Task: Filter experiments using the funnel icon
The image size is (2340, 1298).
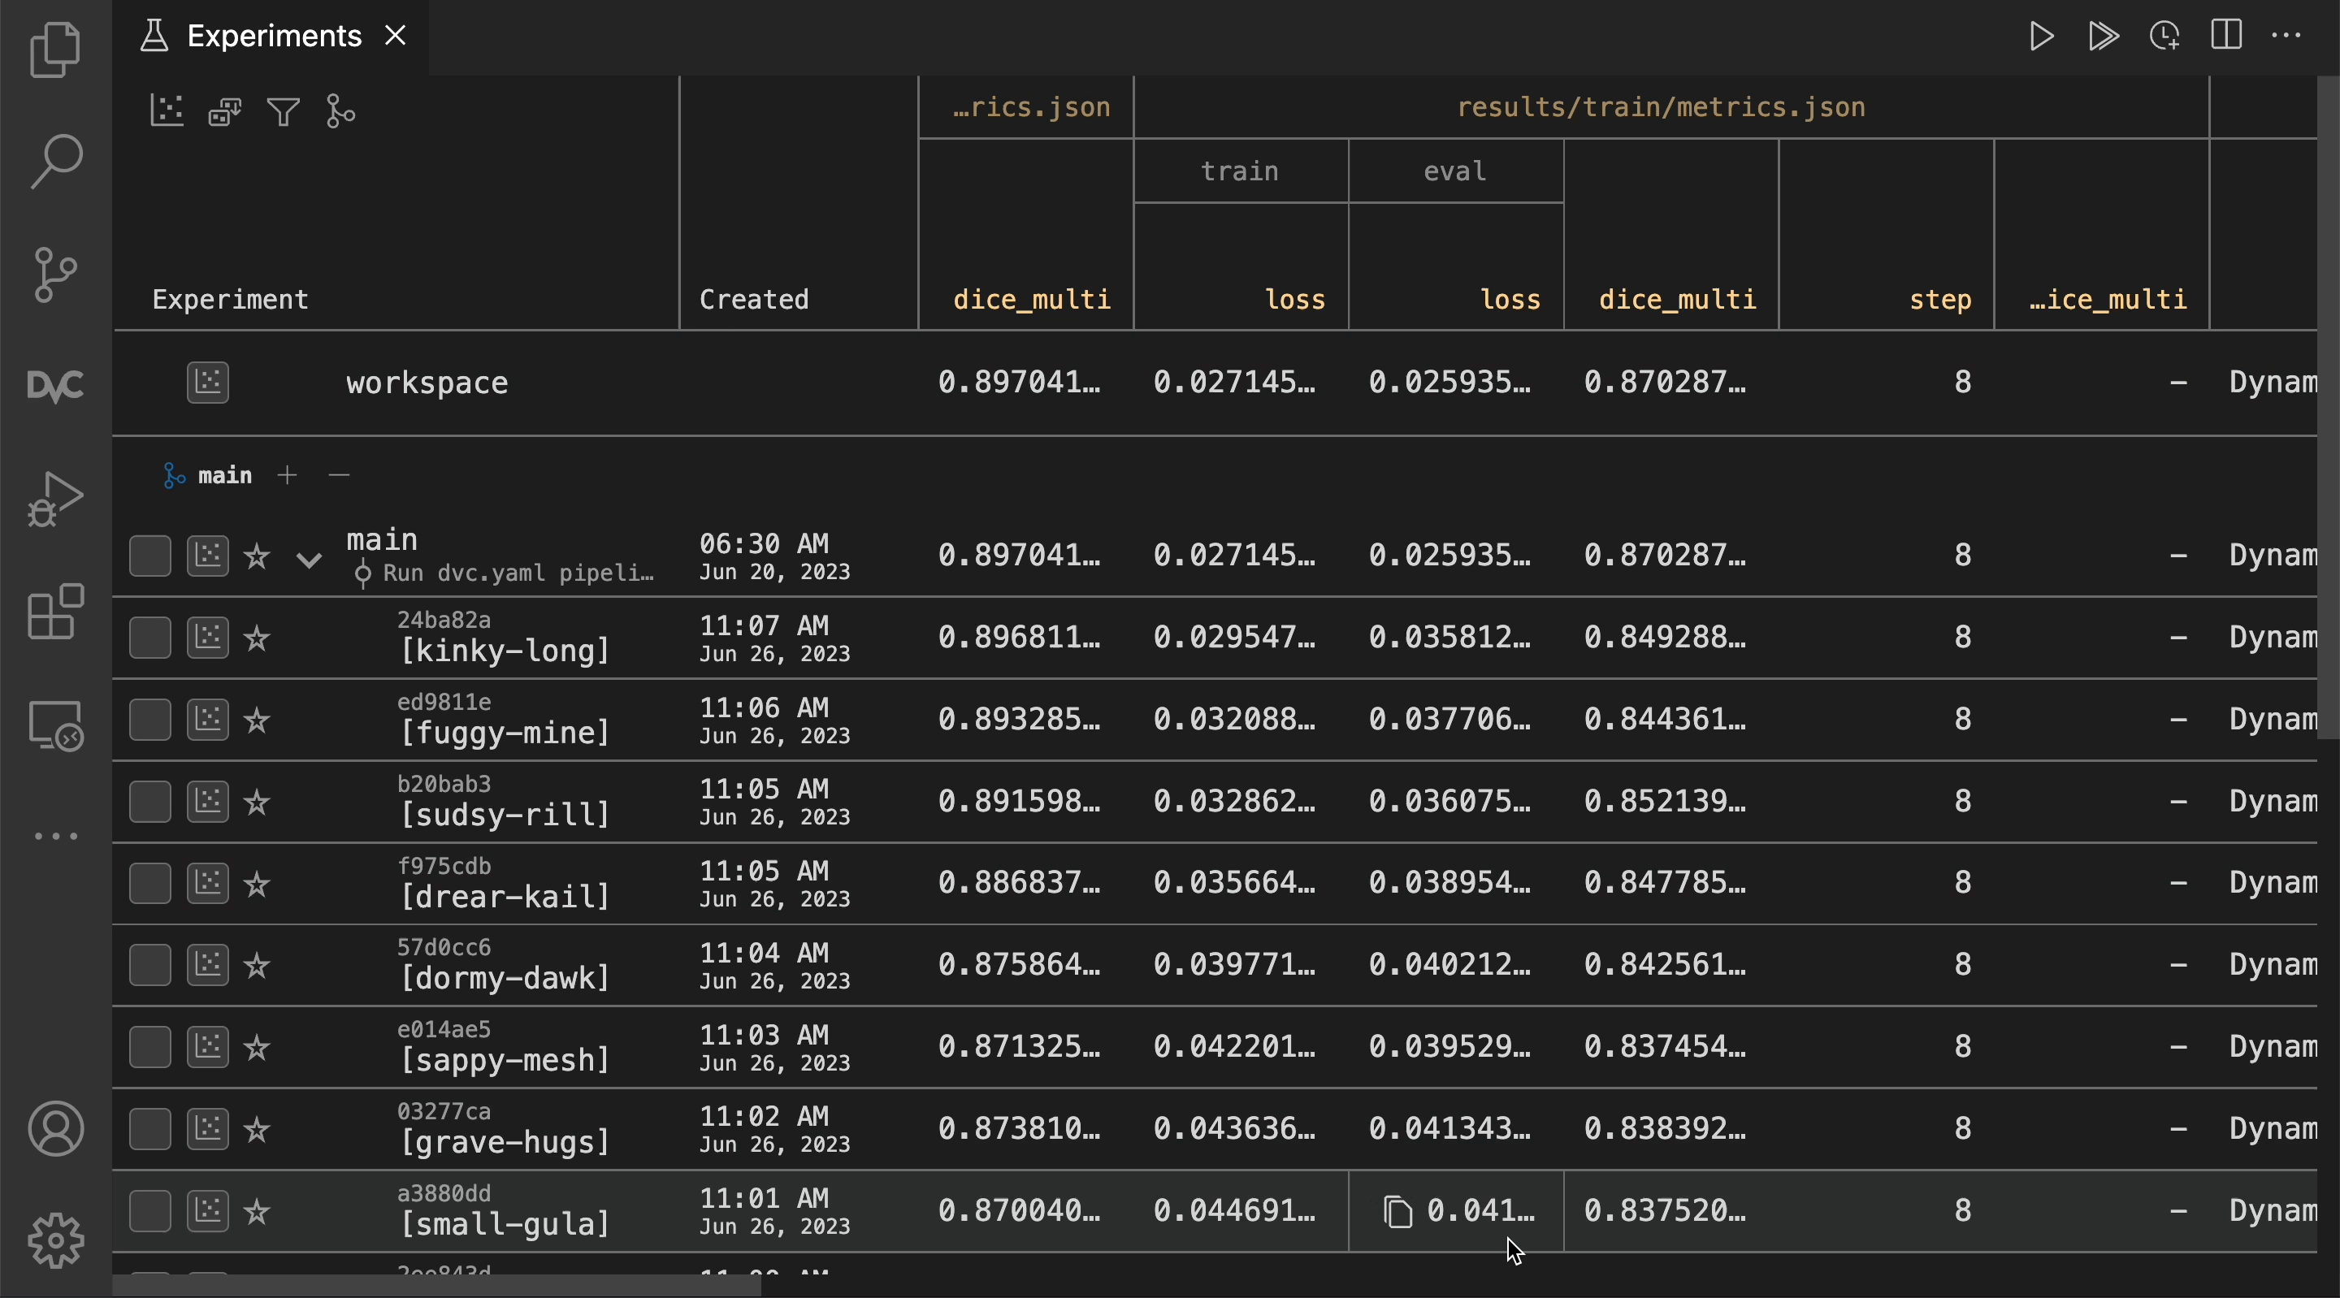Action: (x=283, y=110)
